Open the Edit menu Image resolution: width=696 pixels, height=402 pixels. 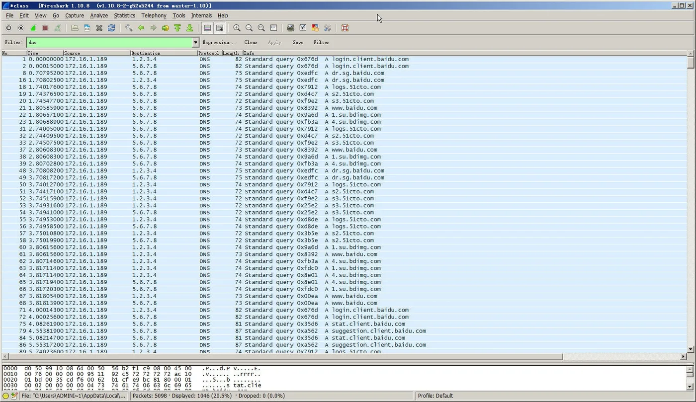pos(24,15)
